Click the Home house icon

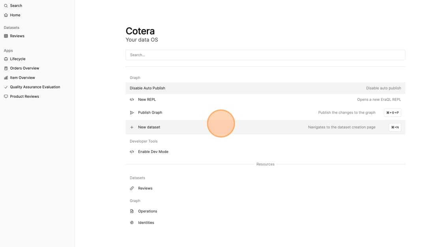pos(6,15)
